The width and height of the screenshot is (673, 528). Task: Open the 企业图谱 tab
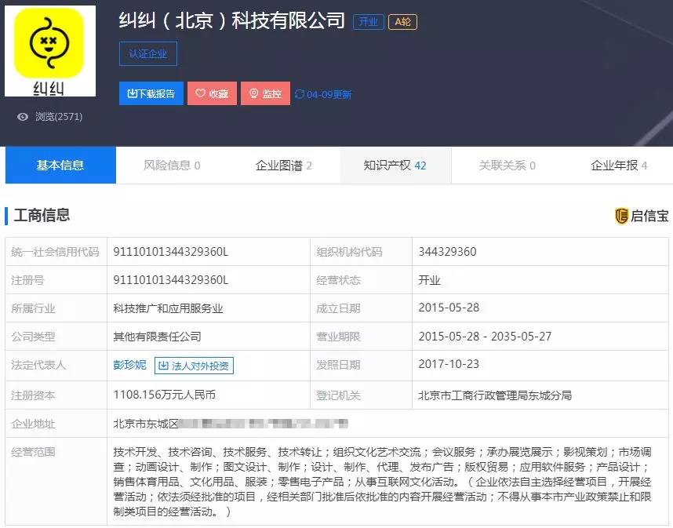284,166
